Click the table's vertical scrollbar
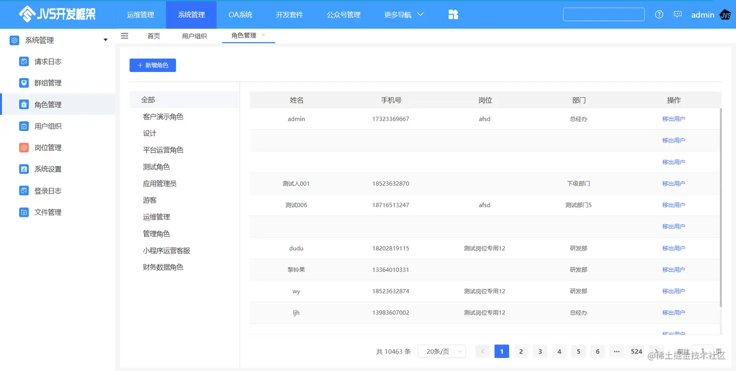Image resolution: width=736 pixels, height=371 pixels. tap(721, 208)
